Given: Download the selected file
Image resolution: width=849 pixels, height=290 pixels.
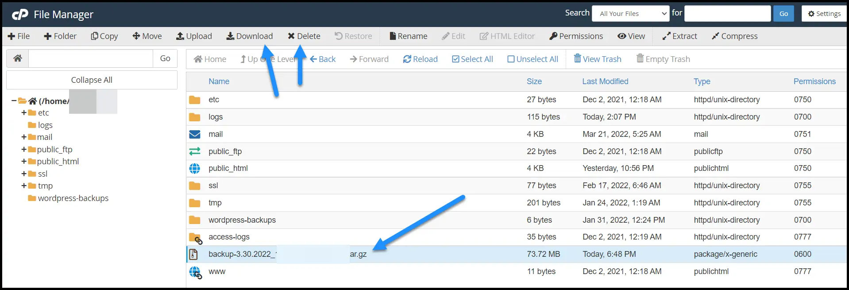Looking at the screenshot, I should tap(249, 36).
